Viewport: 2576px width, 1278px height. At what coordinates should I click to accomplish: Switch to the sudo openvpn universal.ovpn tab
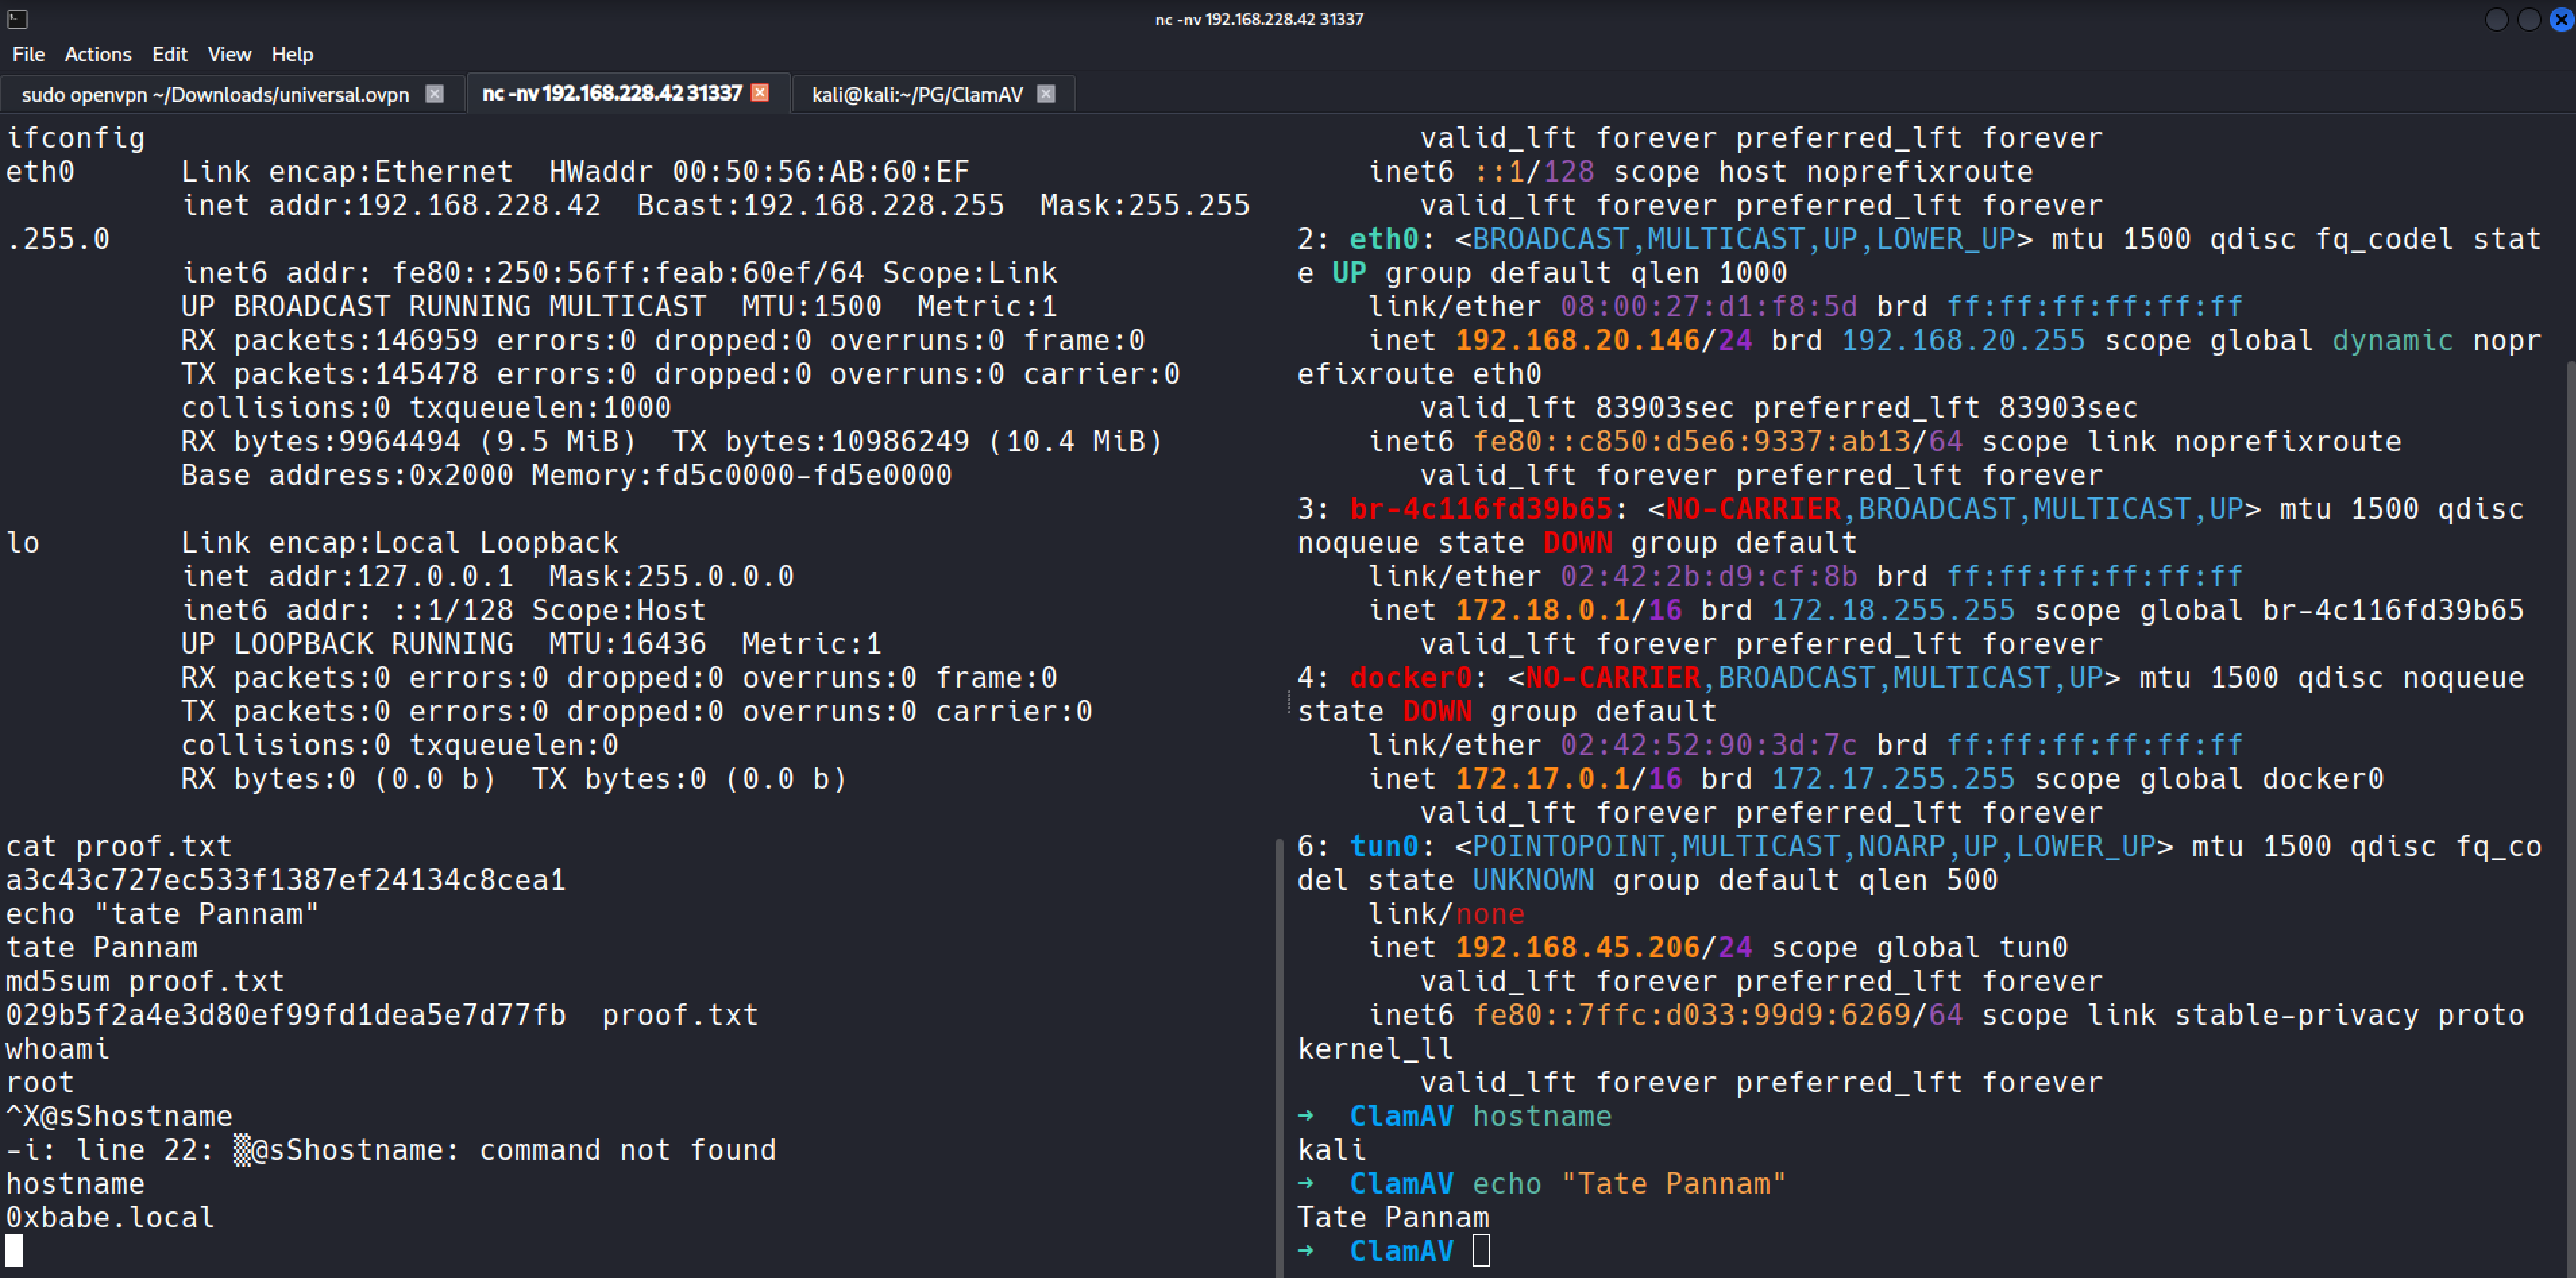click(x=215, y=94)
